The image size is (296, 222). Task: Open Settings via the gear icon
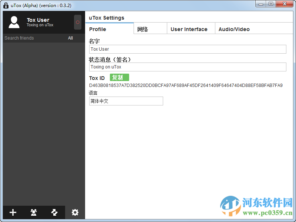tap(75, 212)
